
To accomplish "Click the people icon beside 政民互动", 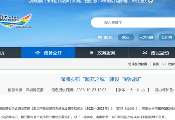I will 145,53.
